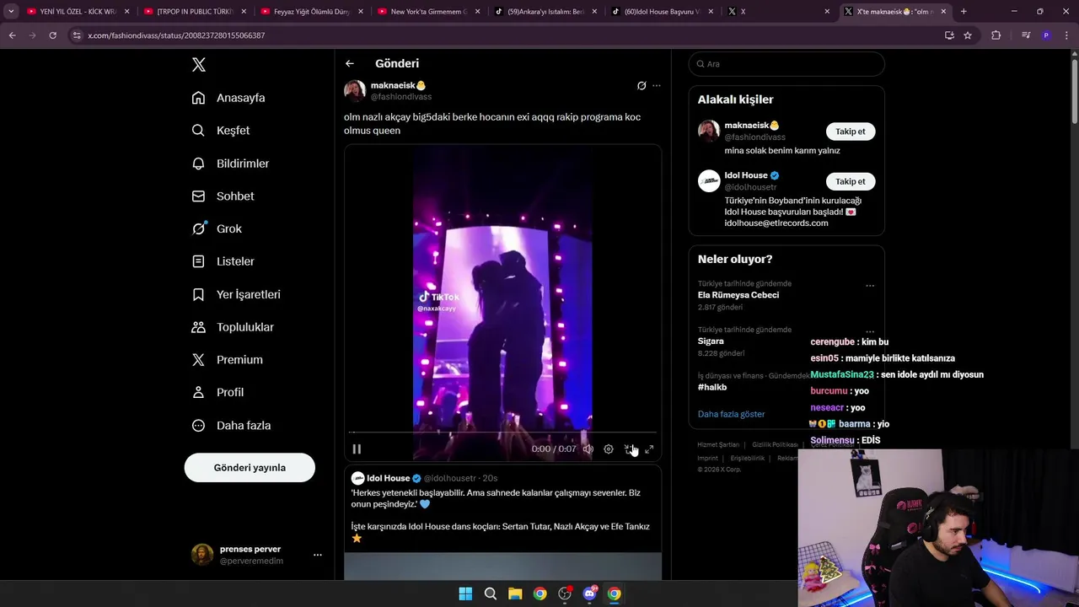Open Chrome profile P avatar
Image resolution: width=1079 pixels, height=607 pixels.
pos(1046,35)
